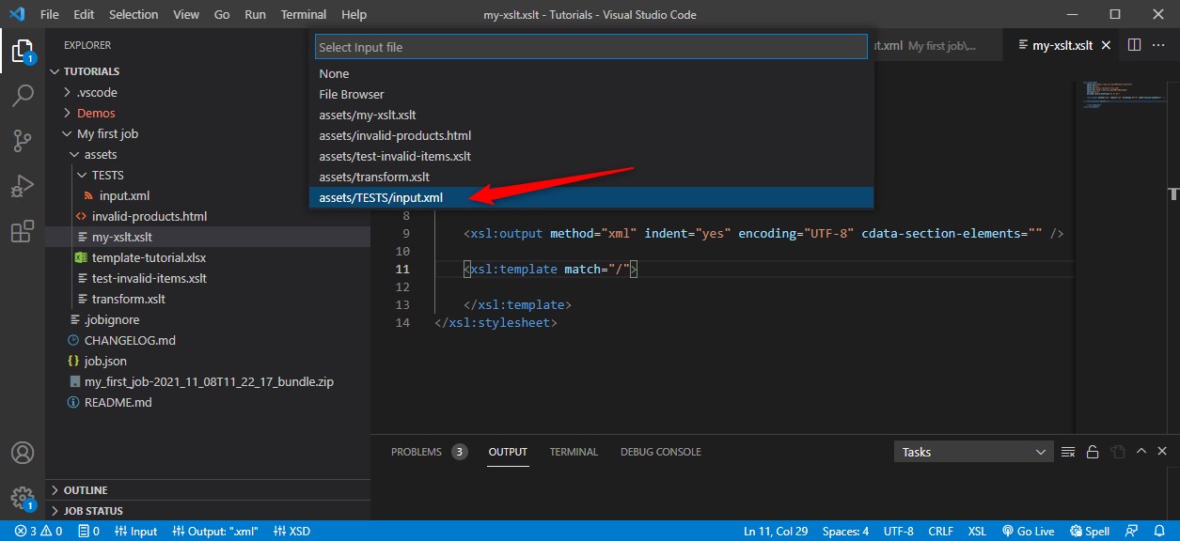
Task: Click the feedback icon in status bar
Action: pyautogui.click(x=1133, y=531)
